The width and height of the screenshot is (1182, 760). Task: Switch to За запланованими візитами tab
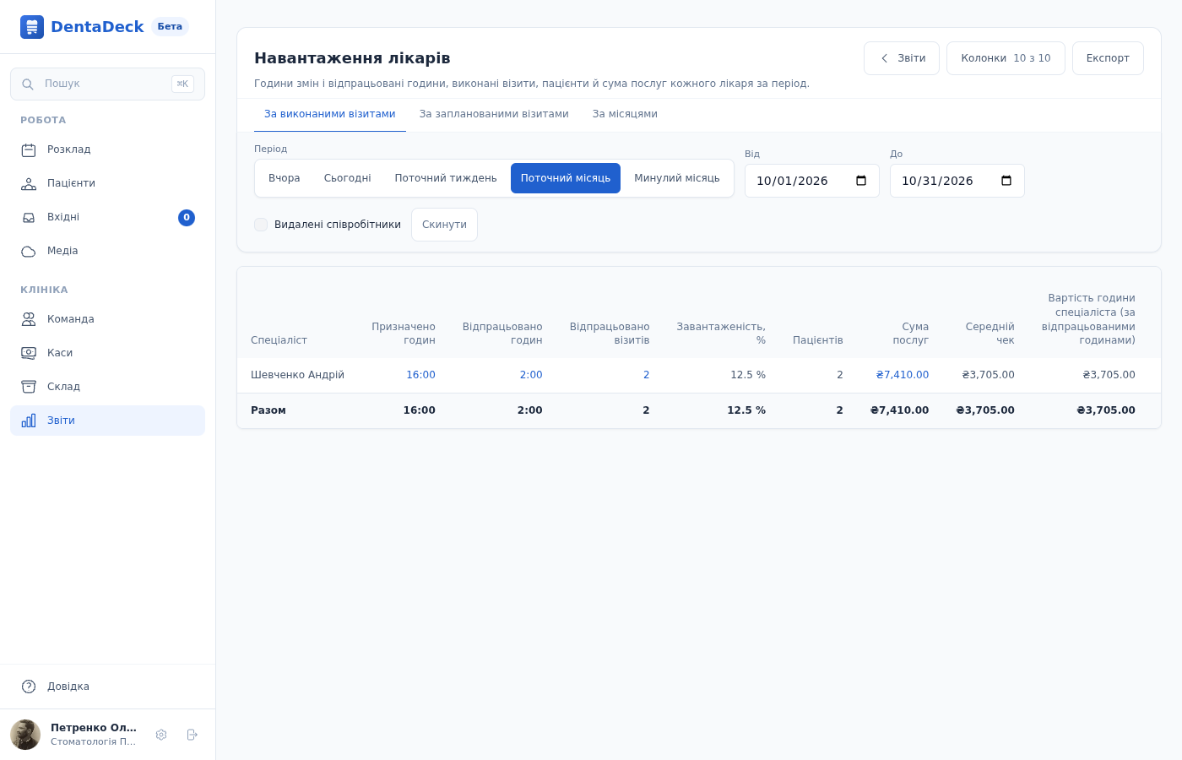[x=494, y=114]
